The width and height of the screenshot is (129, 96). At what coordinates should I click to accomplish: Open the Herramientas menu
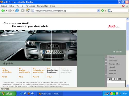pos(42,6)
